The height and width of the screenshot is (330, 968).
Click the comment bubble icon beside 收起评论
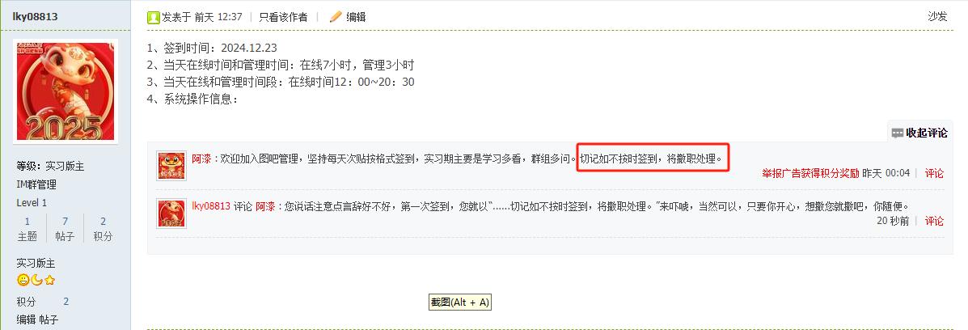pyautogui.click(x=897, y=133)
